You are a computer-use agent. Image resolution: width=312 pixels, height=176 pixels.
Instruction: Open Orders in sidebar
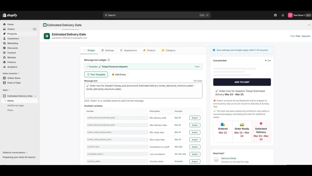(x=11, y=29)
